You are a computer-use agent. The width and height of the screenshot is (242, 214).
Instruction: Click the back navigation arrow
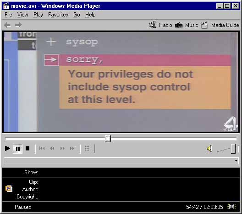[x=7, y=25]
